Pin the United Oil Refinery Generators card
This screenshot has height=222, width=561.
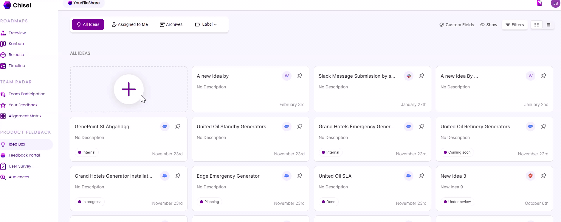[x=544, y=126]
